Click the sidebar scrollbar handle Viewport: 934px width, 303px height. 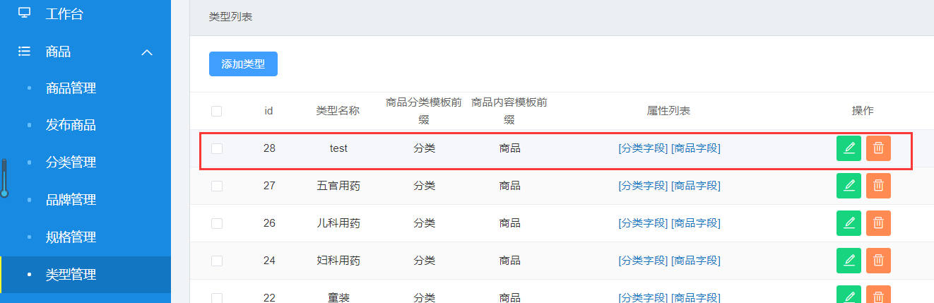(x=4, y=178)
